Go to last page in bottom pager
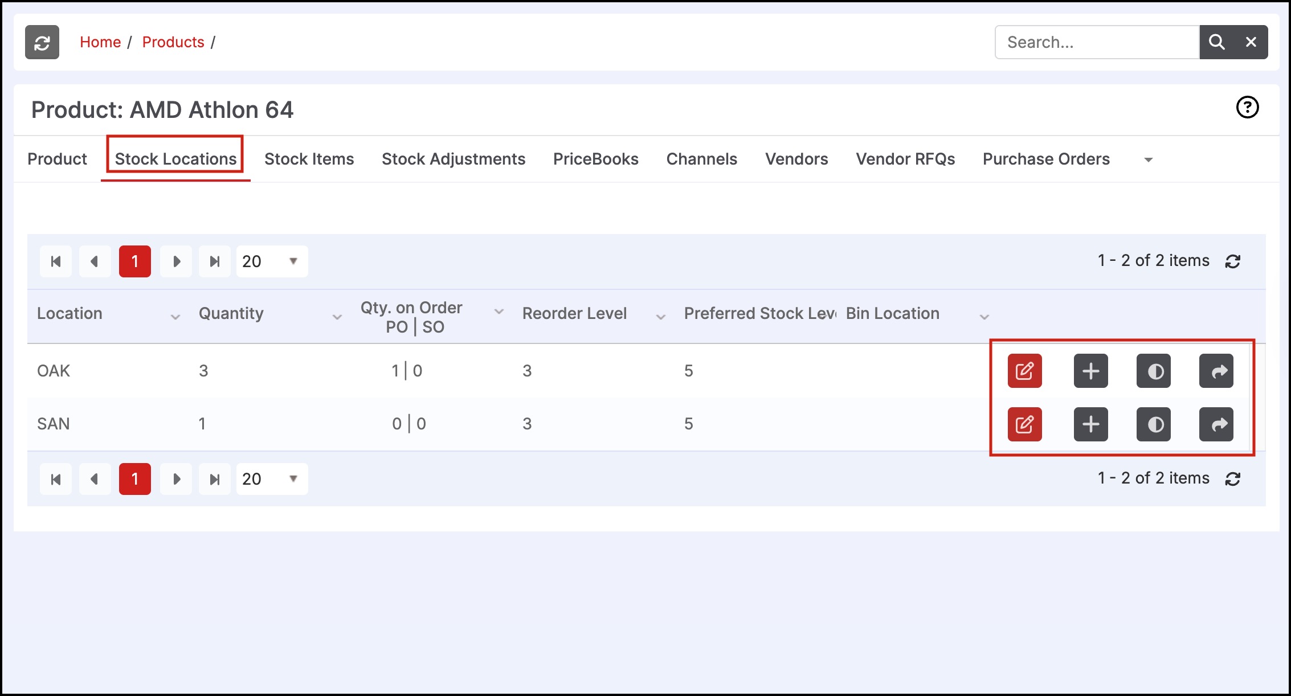Screen dimensions: 1291x696 (215, 479)
